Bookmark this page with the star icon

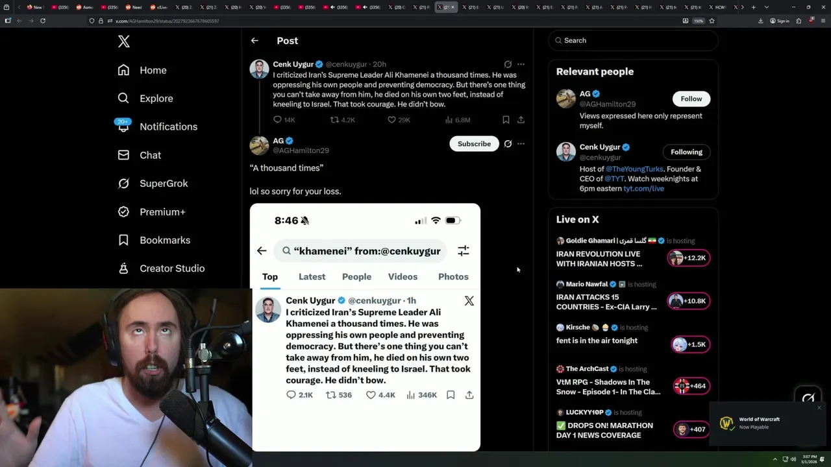pos(712,21)
